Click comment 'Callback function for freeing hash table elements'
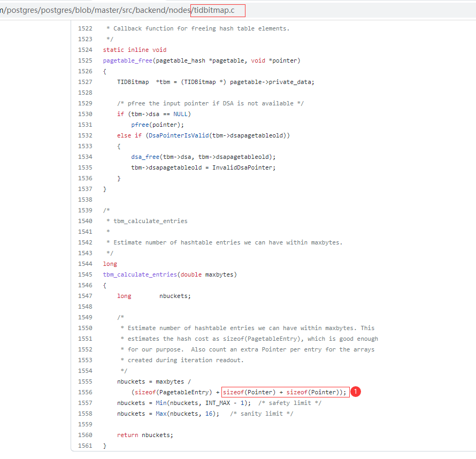This screenshot has height=459, width=476. point(198,28)
